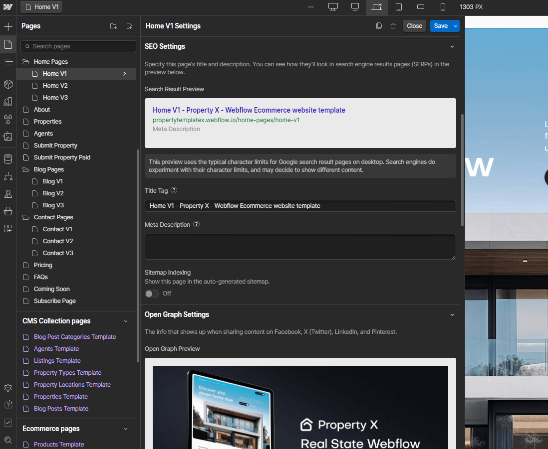Switch to tablet breakpoint preview

tap(399, 7)
